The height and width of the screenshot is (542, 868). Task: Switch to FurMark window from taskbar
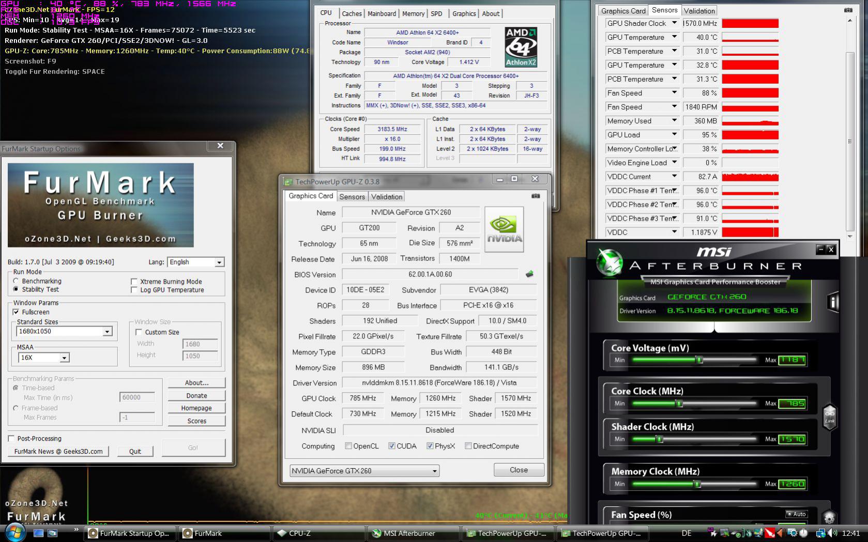click(x=224, y=533)
